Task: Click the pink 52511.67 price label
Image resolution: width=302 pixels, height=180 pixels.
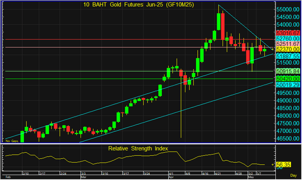Action: point(288,44)
